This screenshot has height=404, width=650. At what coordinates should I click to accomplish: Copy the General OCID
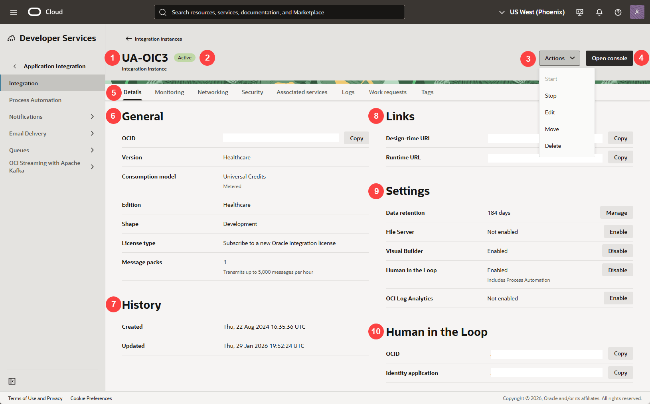357,138
